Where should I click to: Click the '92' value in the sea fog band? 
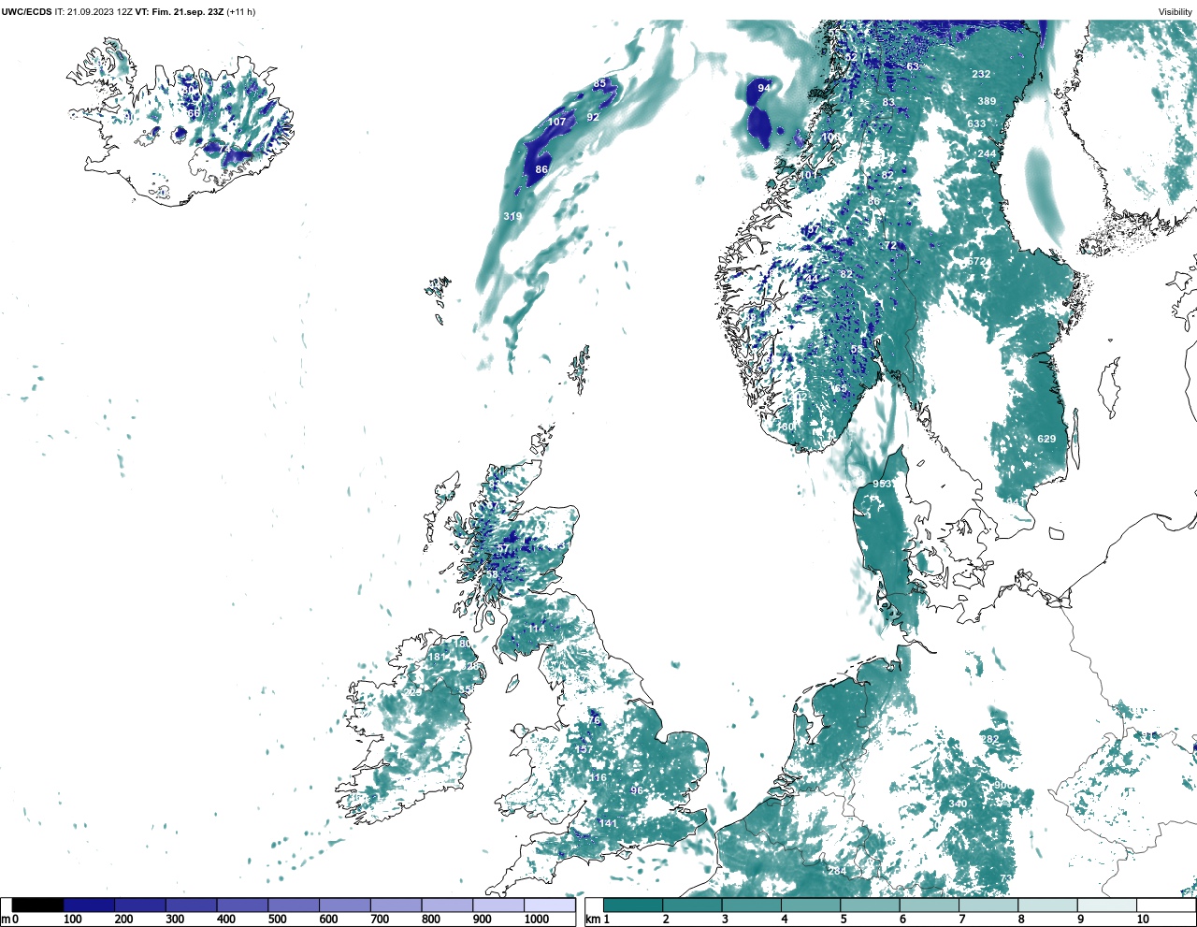[x=593, y=118]
